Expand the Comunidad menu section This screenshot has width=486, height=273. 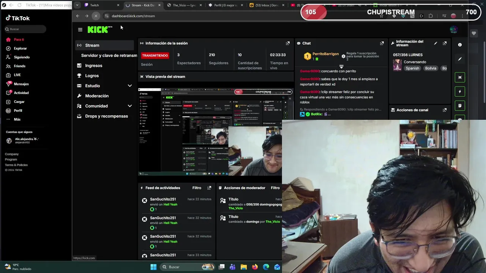(130, 106)
